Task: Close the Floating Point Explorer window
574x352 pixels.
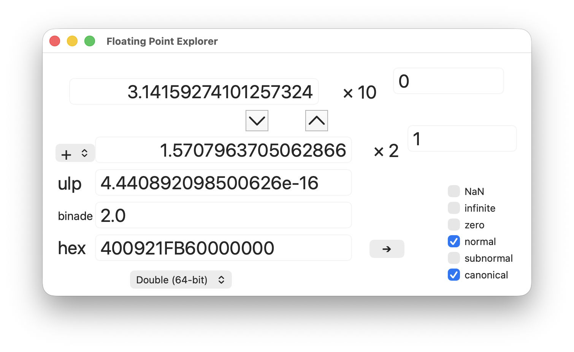Action: pyautogui.click(x=55, y=41)
